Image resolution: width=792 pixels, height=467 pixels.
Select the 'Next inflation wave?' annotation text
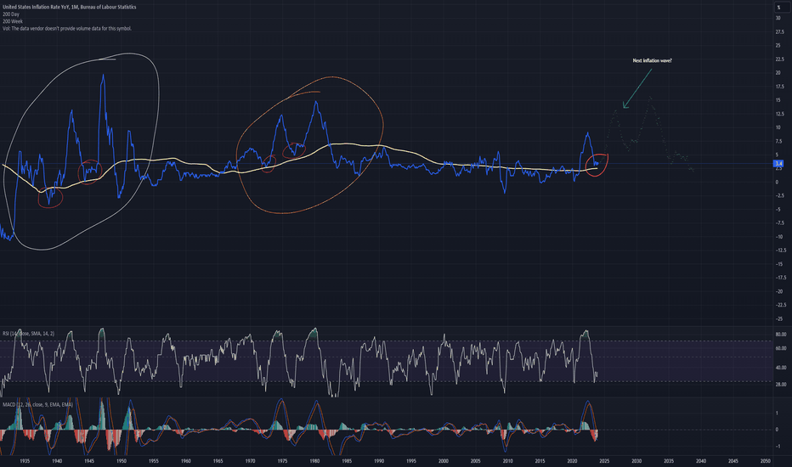tap(652, 60)
